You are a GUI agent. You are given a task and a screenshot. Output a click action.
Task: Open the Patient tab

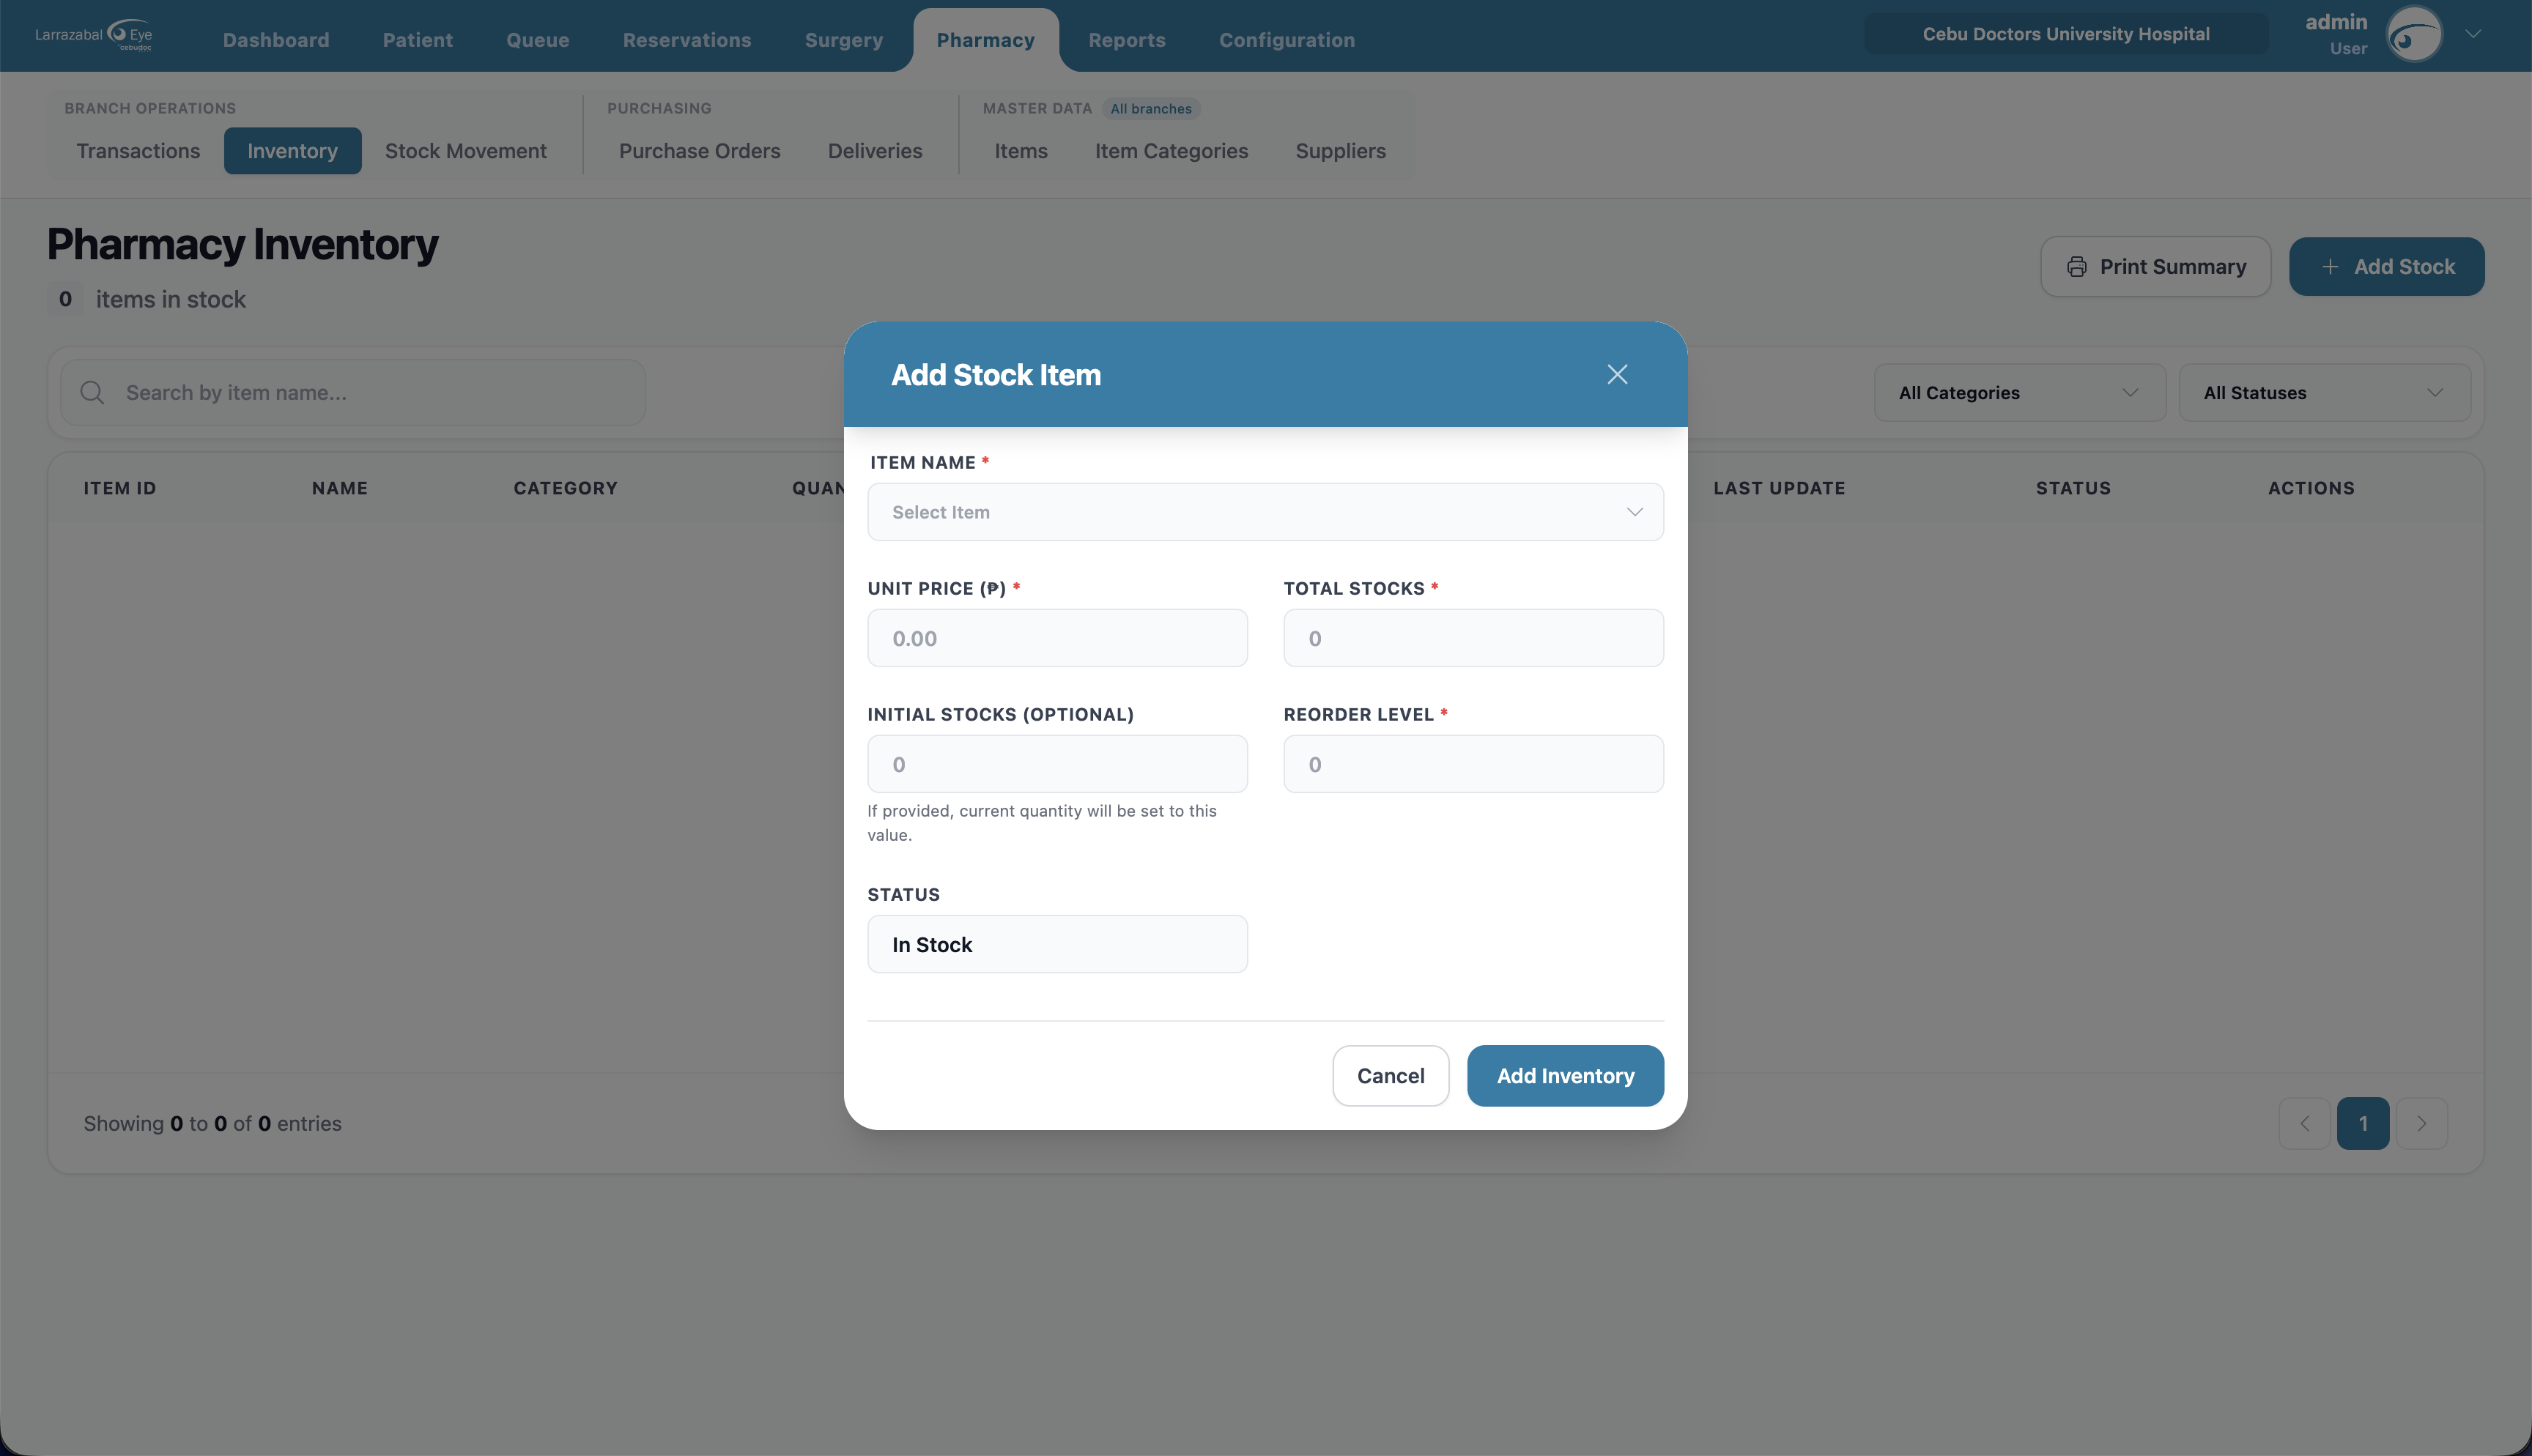point(418,40)
